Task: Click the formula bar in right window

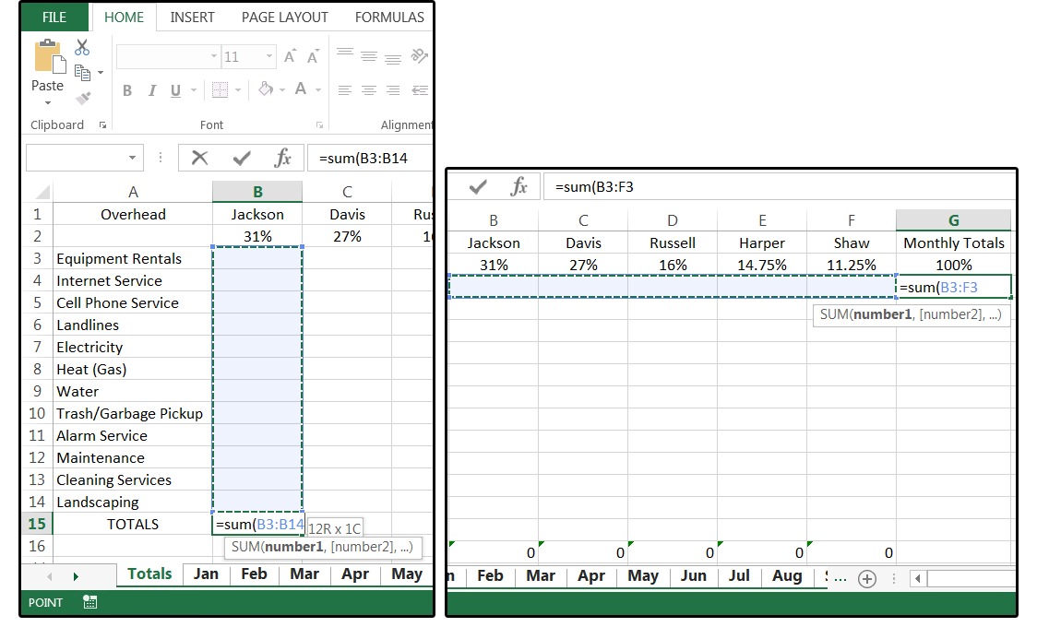Action: click(x=779, y=187)
